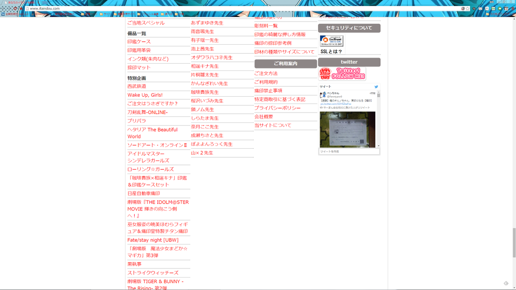Viewport: 516px width, 290px height.
Task: Click the Twitter FOLLOW ME banner
Action: [342, 73]
